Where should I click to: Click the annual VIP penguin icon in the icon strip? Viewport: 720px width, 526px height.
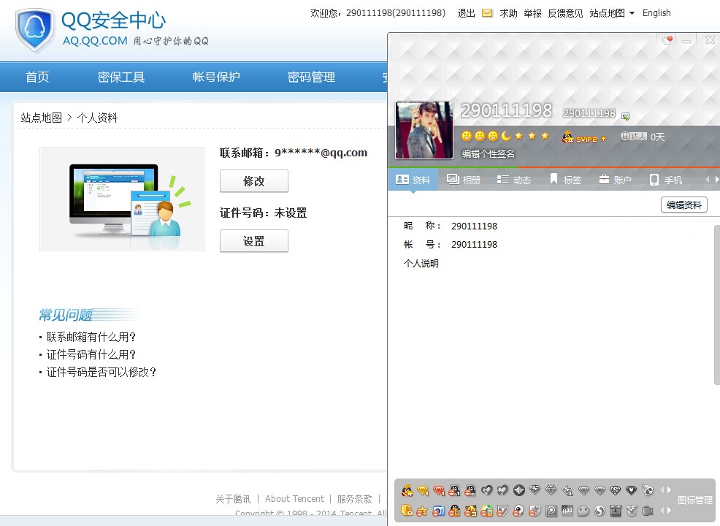tap(407, 491)
